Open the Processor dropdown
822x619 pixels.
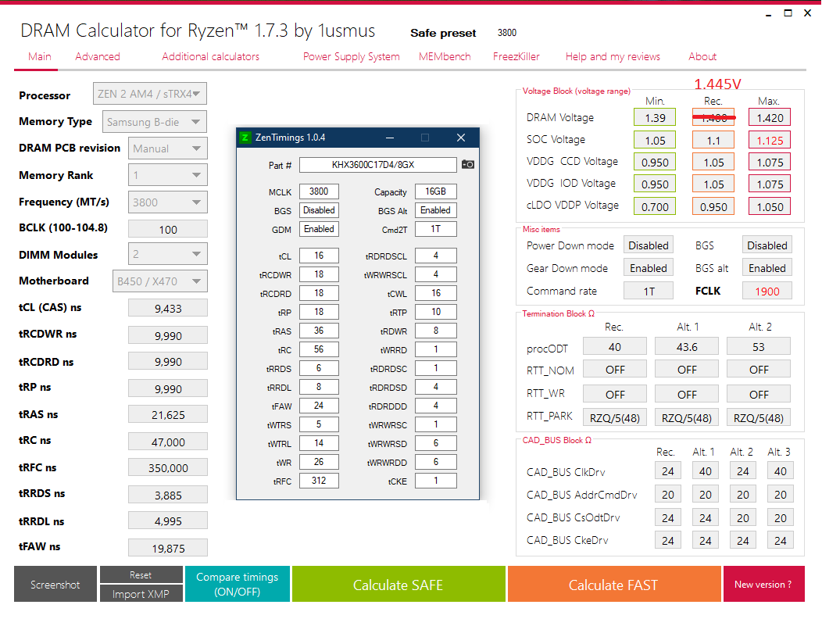[150, 94]
